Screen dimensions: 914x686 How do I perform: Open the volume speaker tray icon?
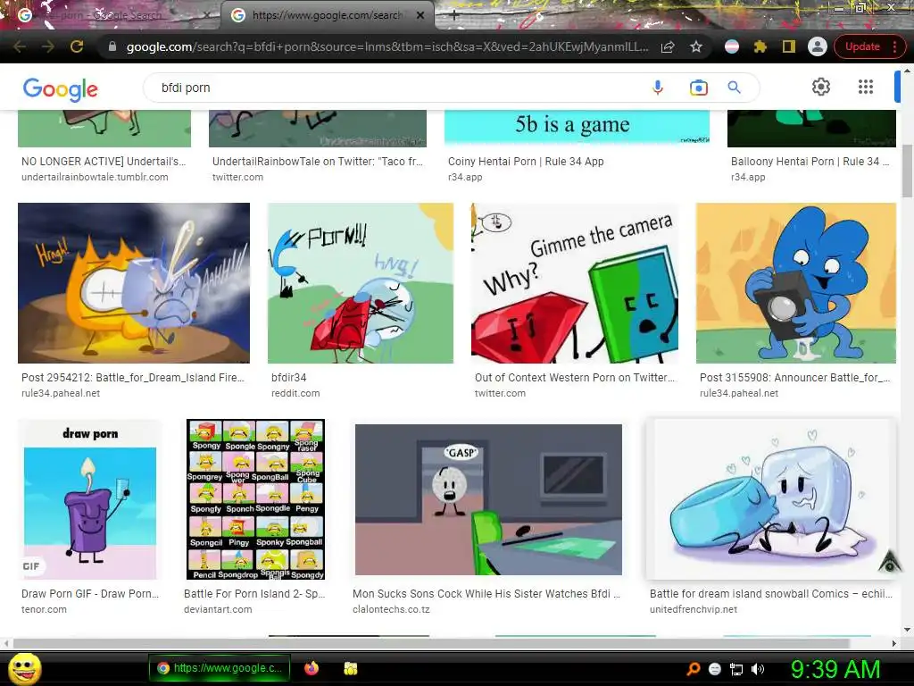[x=758, y=669]
